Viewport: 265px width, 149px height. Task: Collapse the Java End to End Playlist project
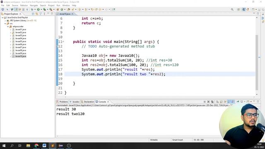2,17
